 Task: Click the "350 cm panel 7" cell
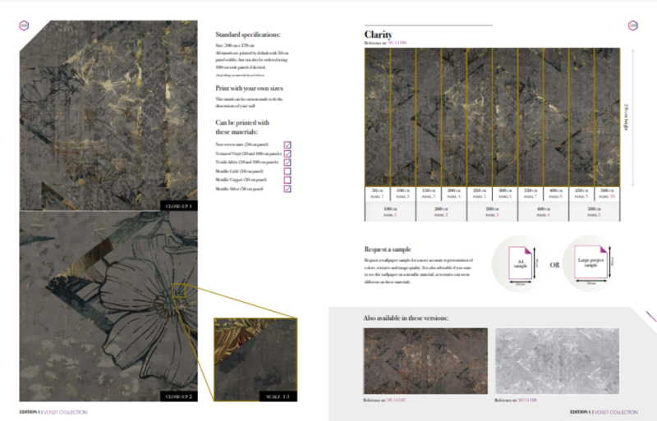coord(531,194)
